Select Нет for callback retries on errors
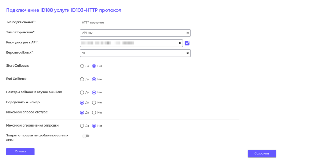The height and width of the screenshot is (166, 309). coord(94,92)
